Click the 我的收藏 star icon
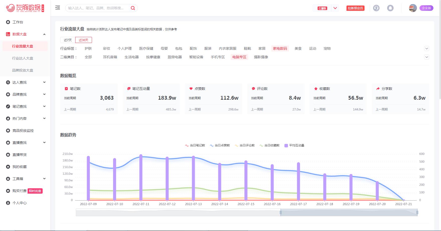The image size is (441, 231). pyautogui.click(x=8, y=167)
